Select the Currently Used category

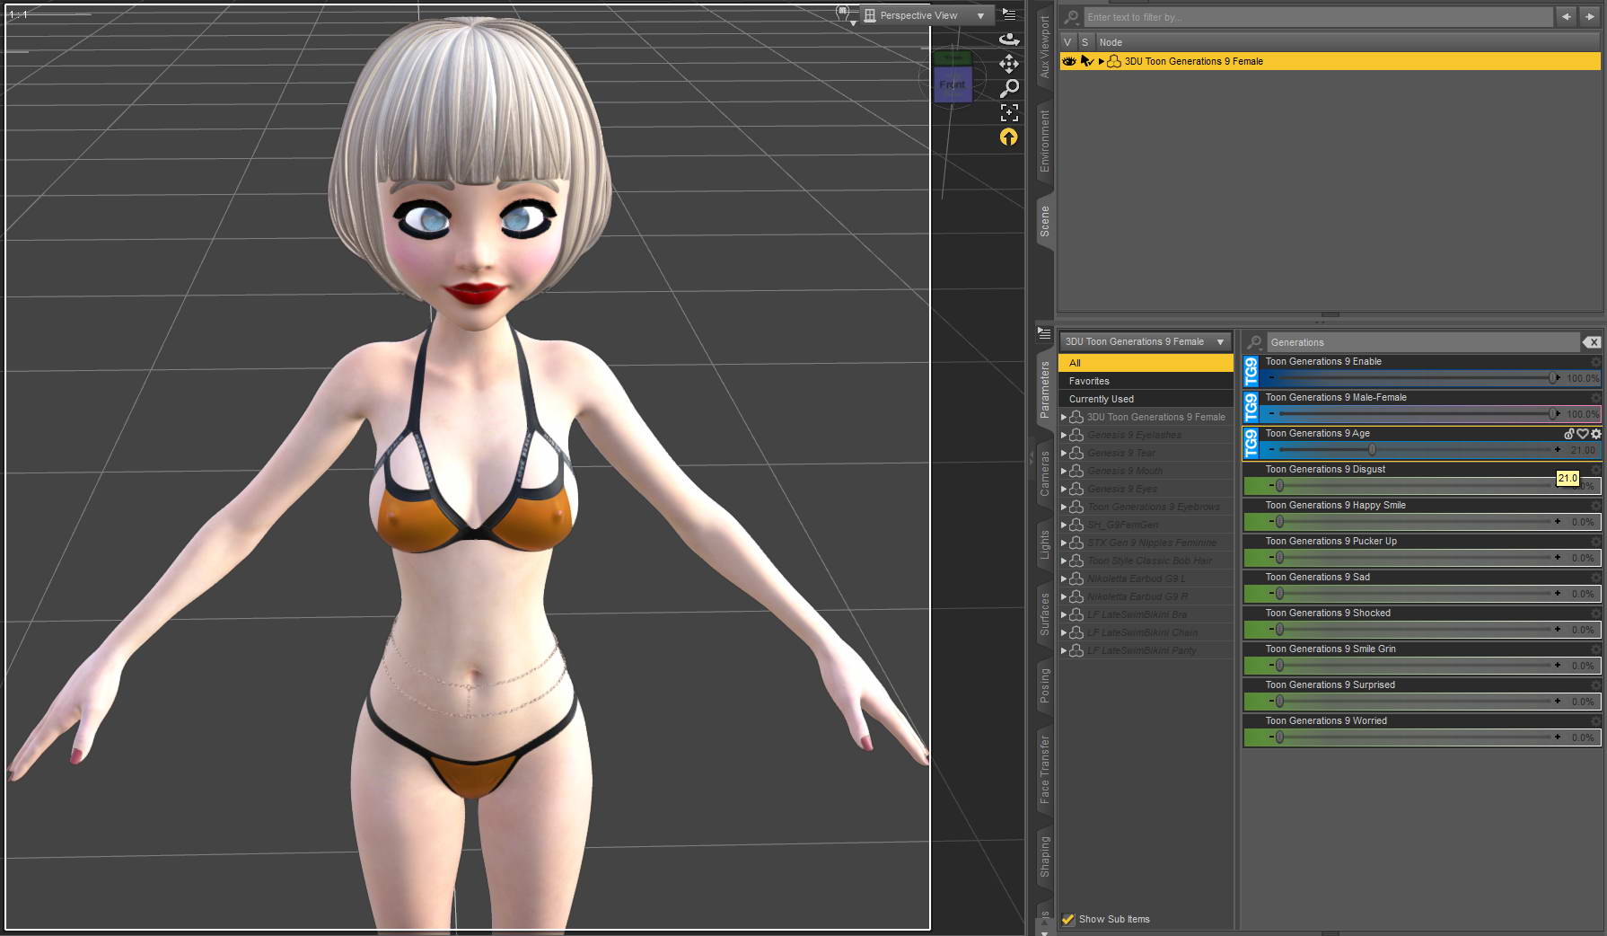1146,399
